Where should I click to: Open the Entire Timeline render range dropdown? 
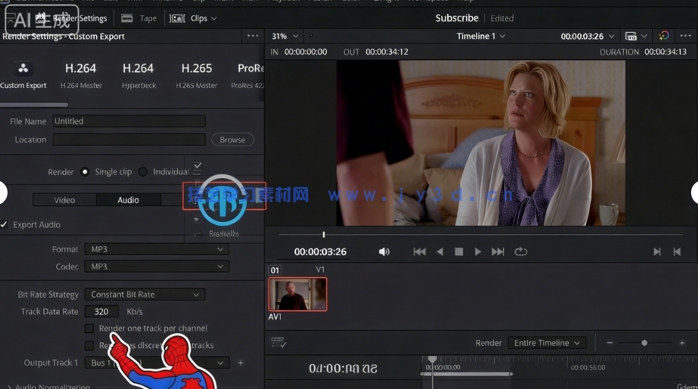click(x=547, y=343)
